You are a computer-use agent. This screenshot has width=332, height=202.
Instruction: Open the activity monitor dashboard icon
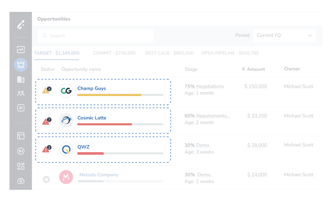click(x=21, y=50)
